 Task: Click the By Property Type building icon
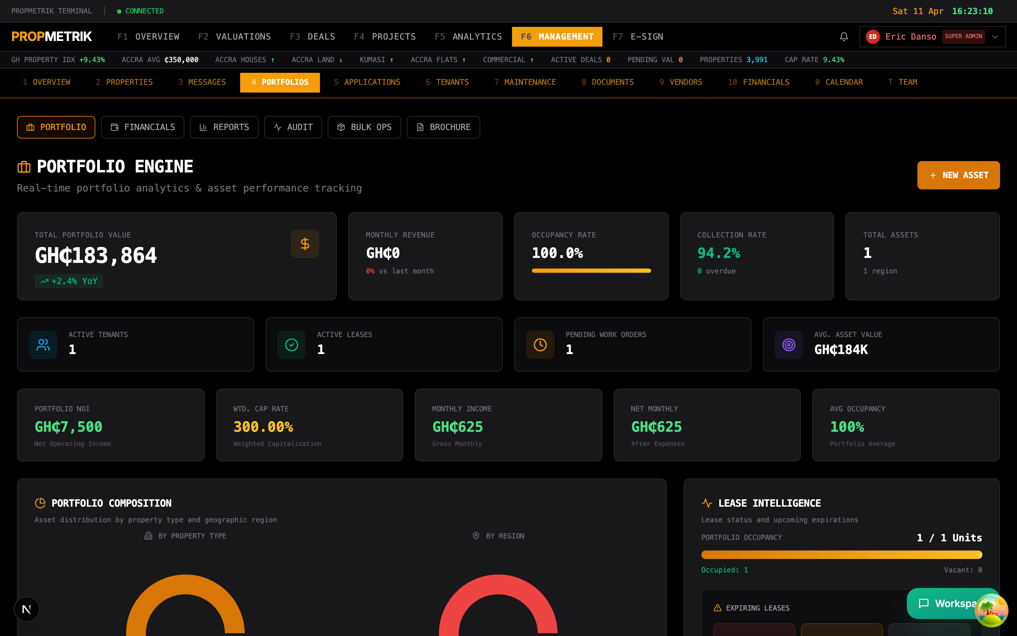(148, 535)
